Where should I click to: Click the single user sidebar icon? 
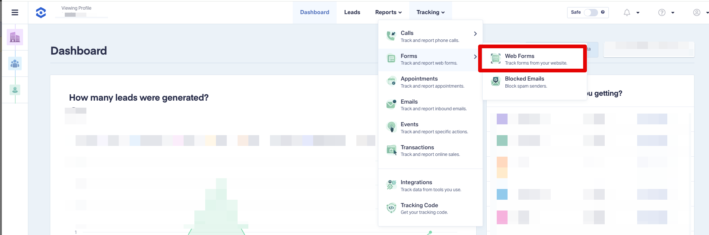point(15,90)
